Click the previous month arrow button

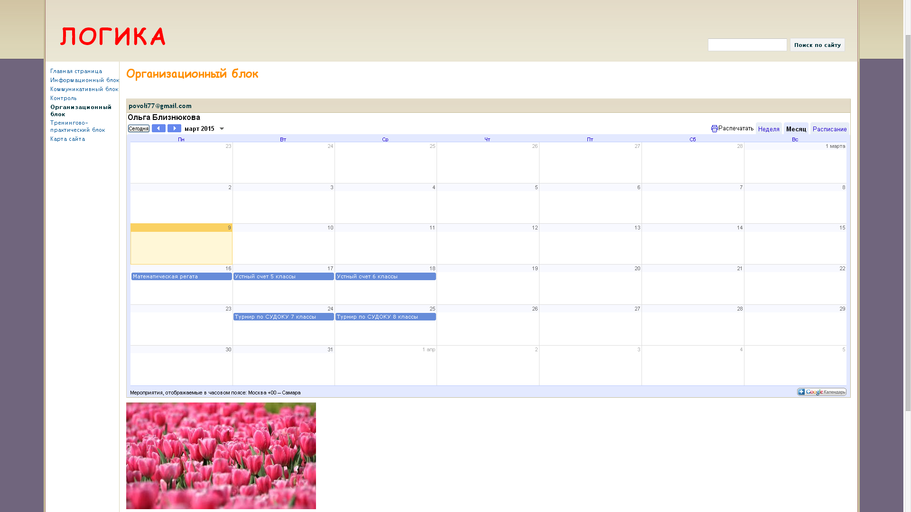click(158, 128)
